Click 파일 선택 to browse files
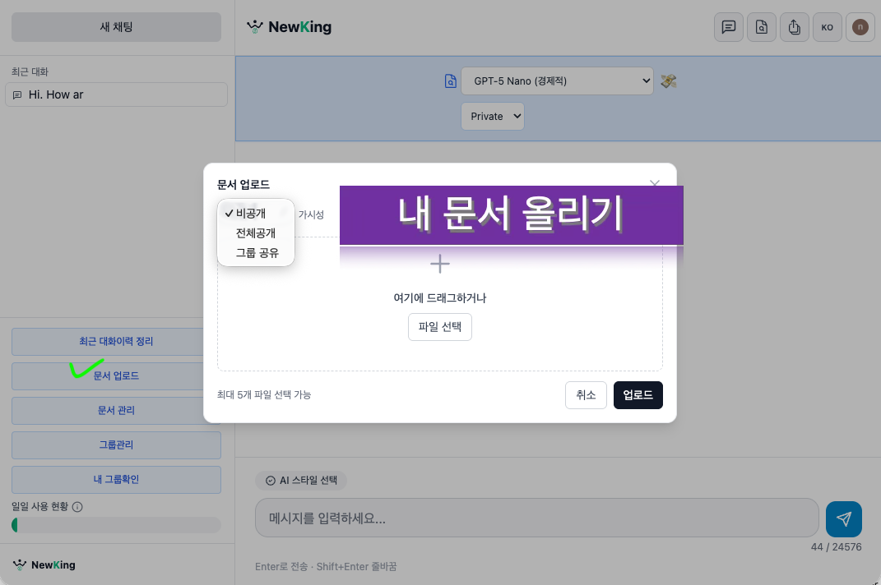Screen dimensions: 881x585 click(x=439, y=326)
